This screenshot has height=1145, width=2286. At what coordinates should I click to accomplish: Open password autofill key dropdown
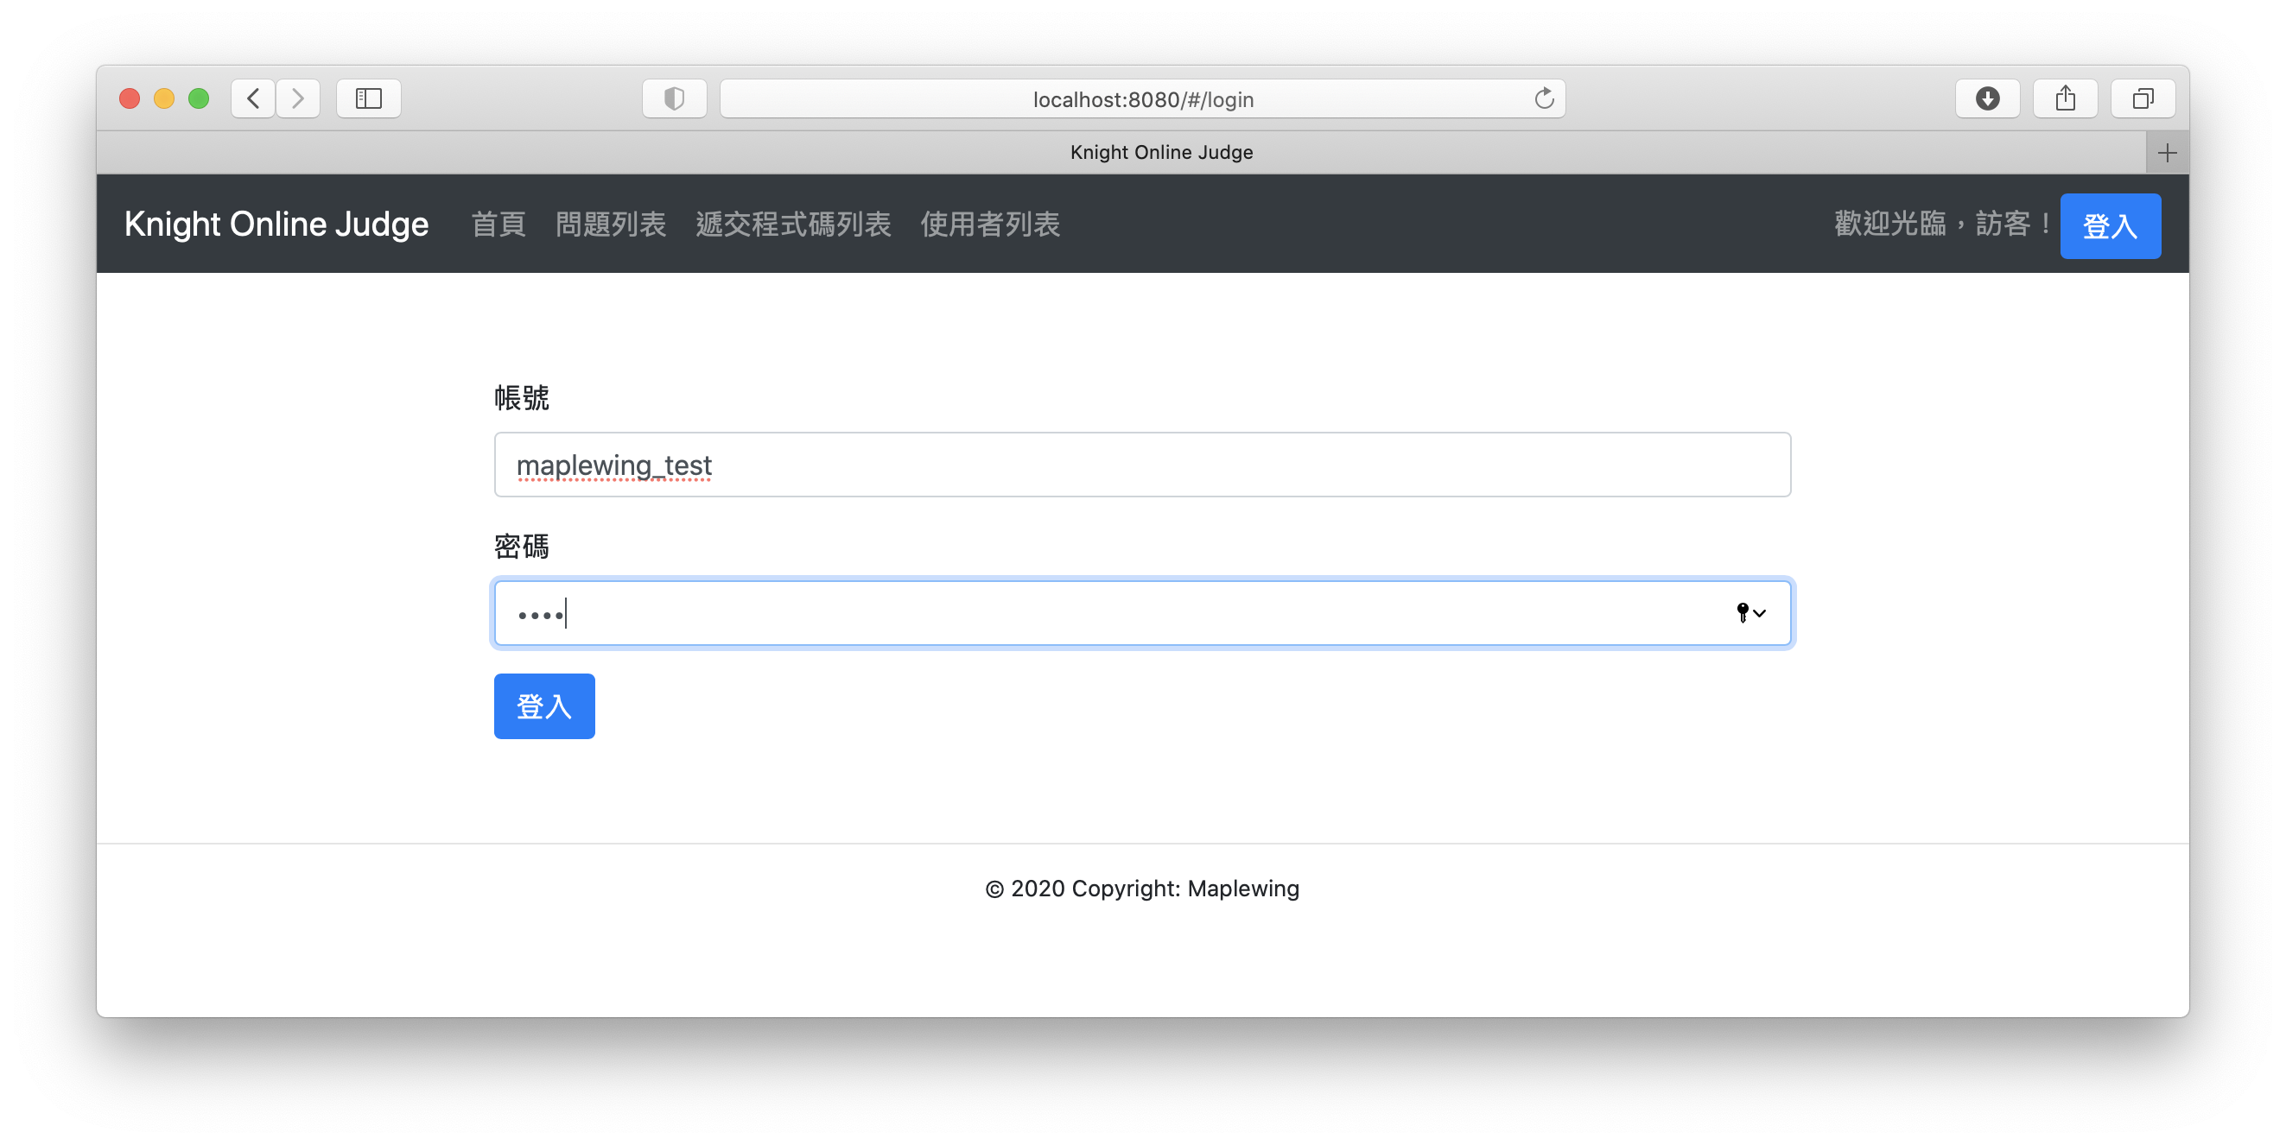click(1751, 613)
